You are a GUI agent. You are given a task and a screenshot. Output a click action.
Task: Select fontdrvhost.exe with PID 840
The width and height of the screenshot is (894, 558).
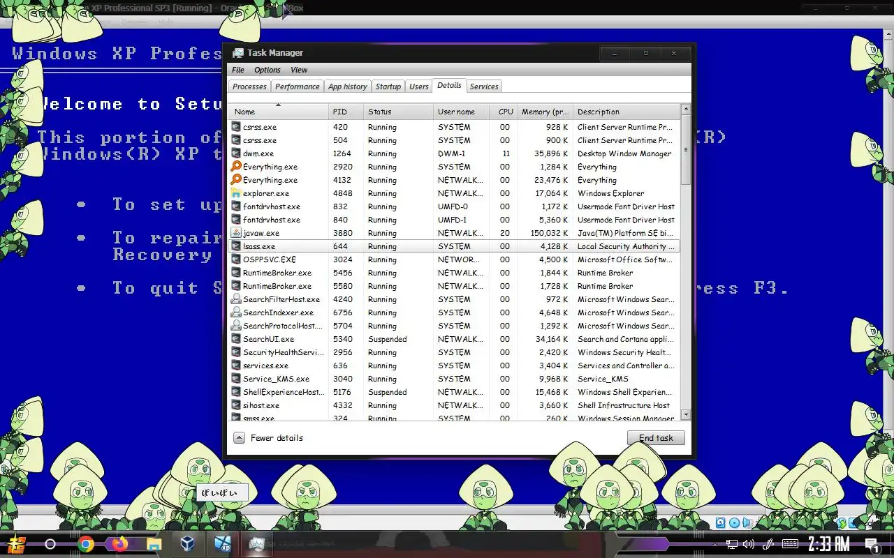point(454,220)
